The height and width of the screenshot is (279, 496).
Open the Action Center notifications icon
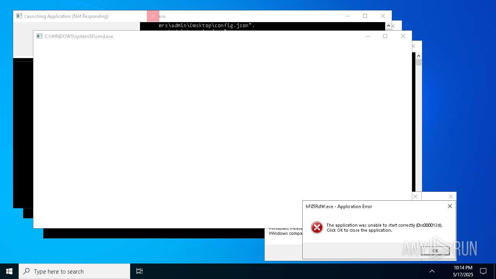point(483,271)
